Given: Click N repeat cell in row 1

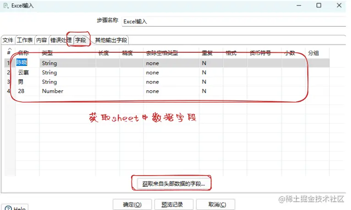Looking at the screenshot, I should 211,63.
